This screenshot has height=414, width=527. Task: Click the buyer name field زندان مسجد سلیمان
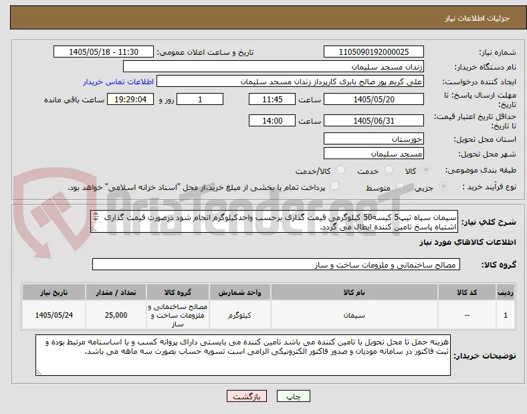tap(274, 66)
